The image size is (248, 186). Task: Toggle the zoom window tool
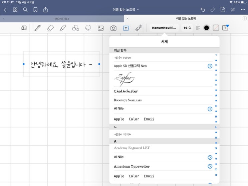click(24, 28)
